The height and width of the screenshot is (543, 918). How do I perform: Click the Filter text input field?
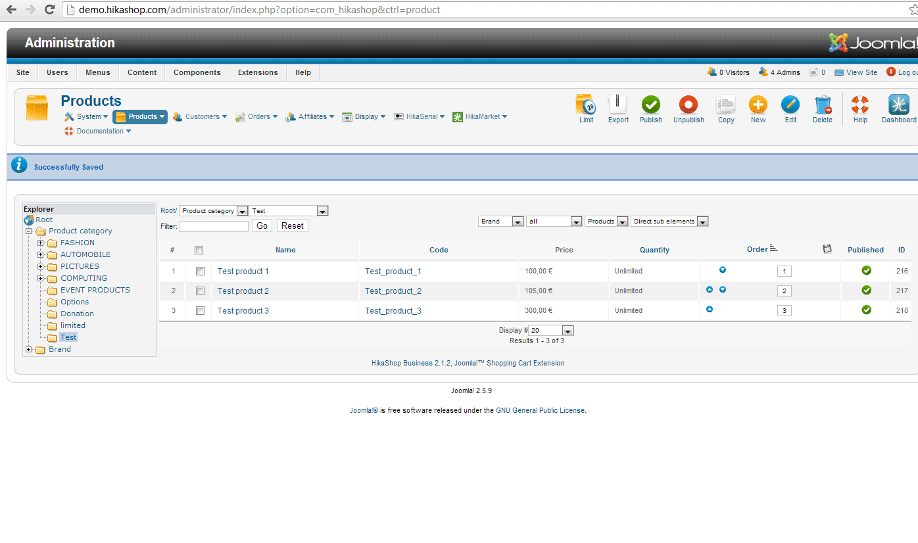[214, 226]
